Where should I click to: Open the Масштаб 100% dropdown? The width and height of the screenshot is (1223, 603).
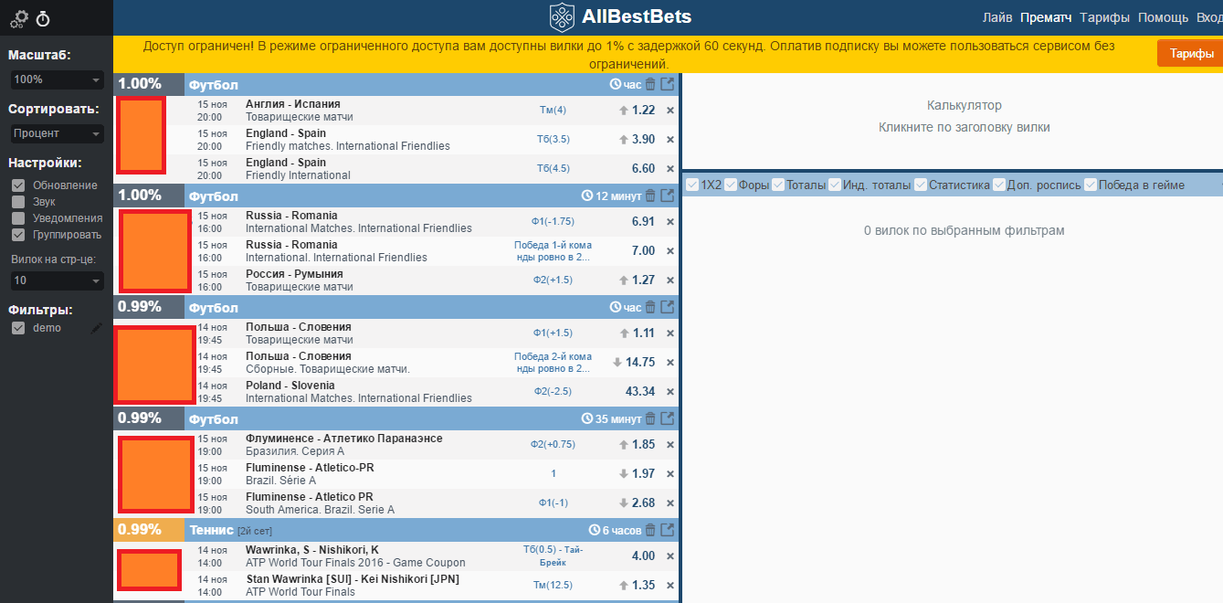(x=57, y=80)
